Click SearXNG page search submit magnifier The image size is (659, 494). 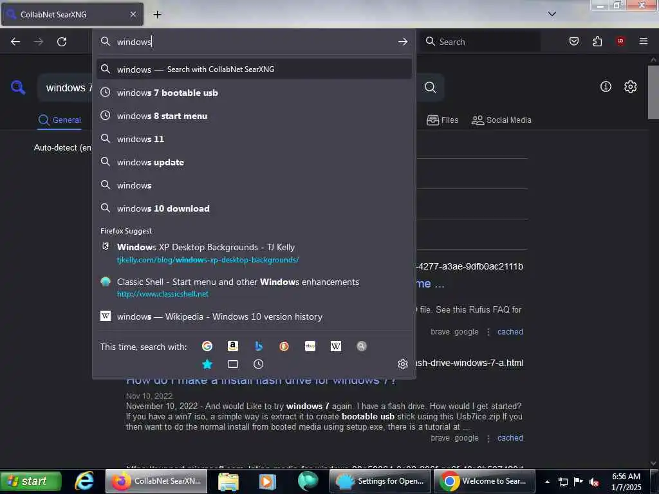(430, 87)
